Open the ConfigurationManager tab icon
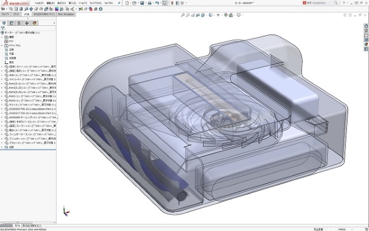The image size is (369, 231). point(19,23)
